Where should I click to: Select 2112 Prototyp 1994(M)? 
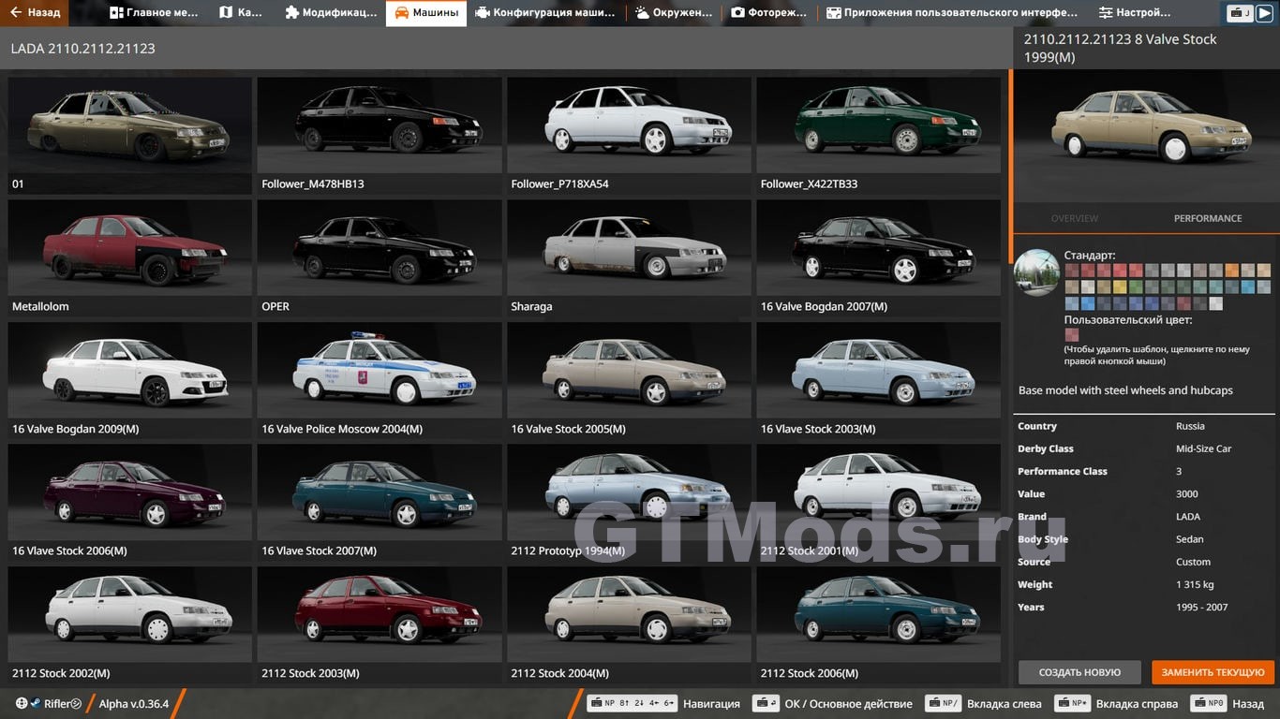(x=629, y=502)
